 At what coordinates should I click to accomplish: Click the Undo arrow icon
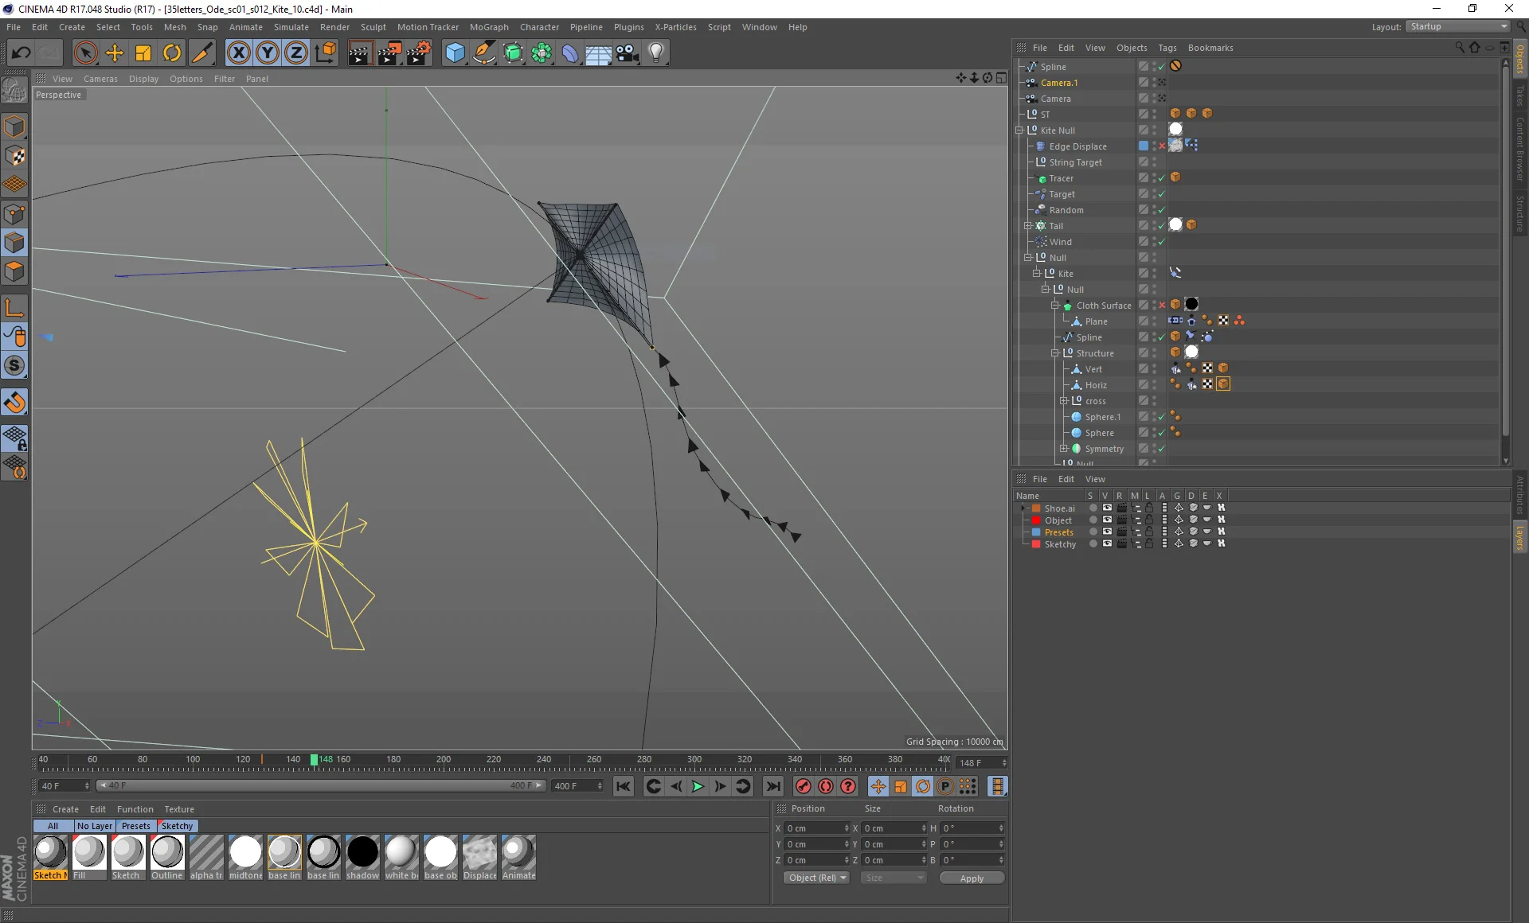(21, 53)
